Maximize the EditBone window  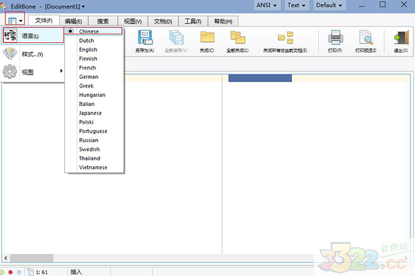382,5
